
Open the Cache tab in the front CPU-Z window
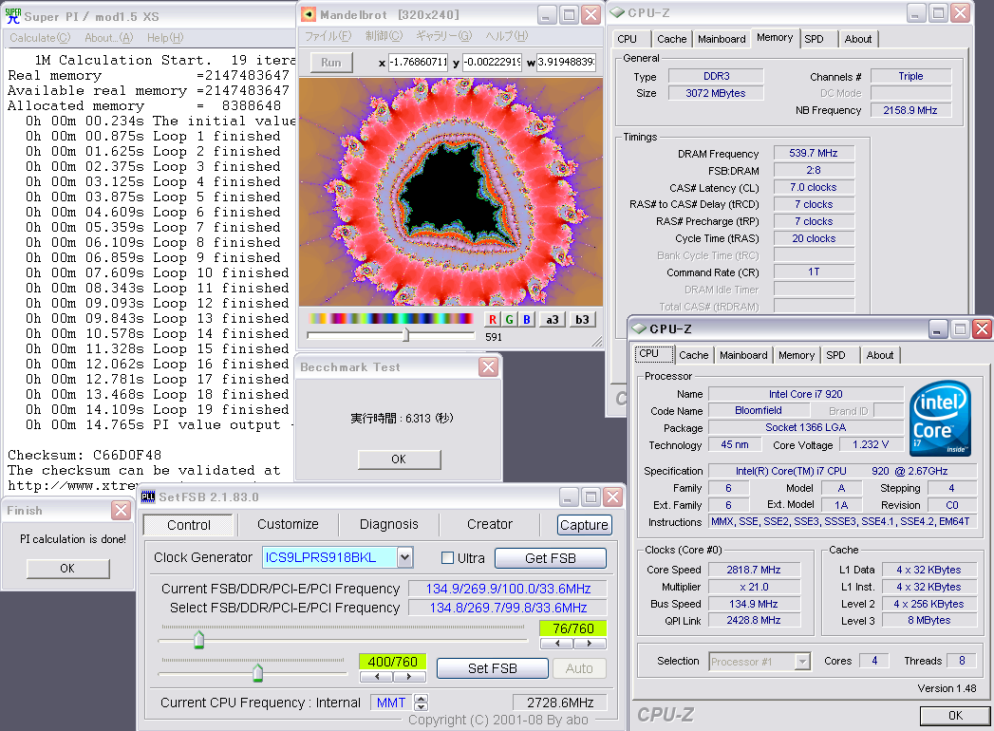point(693,355)
